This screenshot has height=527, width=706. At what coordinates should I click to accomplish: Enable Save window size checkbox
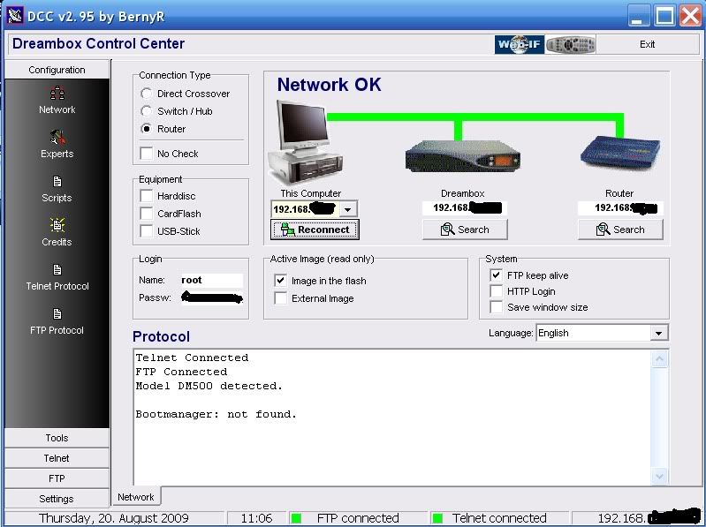[x=497, y=306]
